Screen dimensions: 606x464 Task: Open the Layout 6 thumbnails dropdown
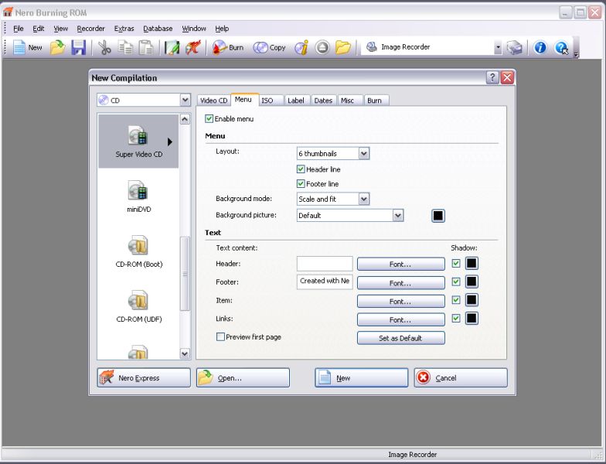[x=363, y=153]
